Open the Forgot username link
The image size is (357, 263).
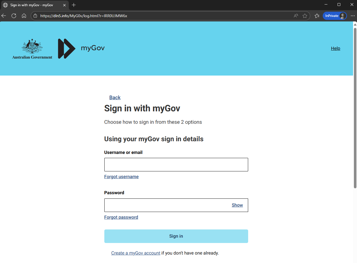[x=122, y=177]
